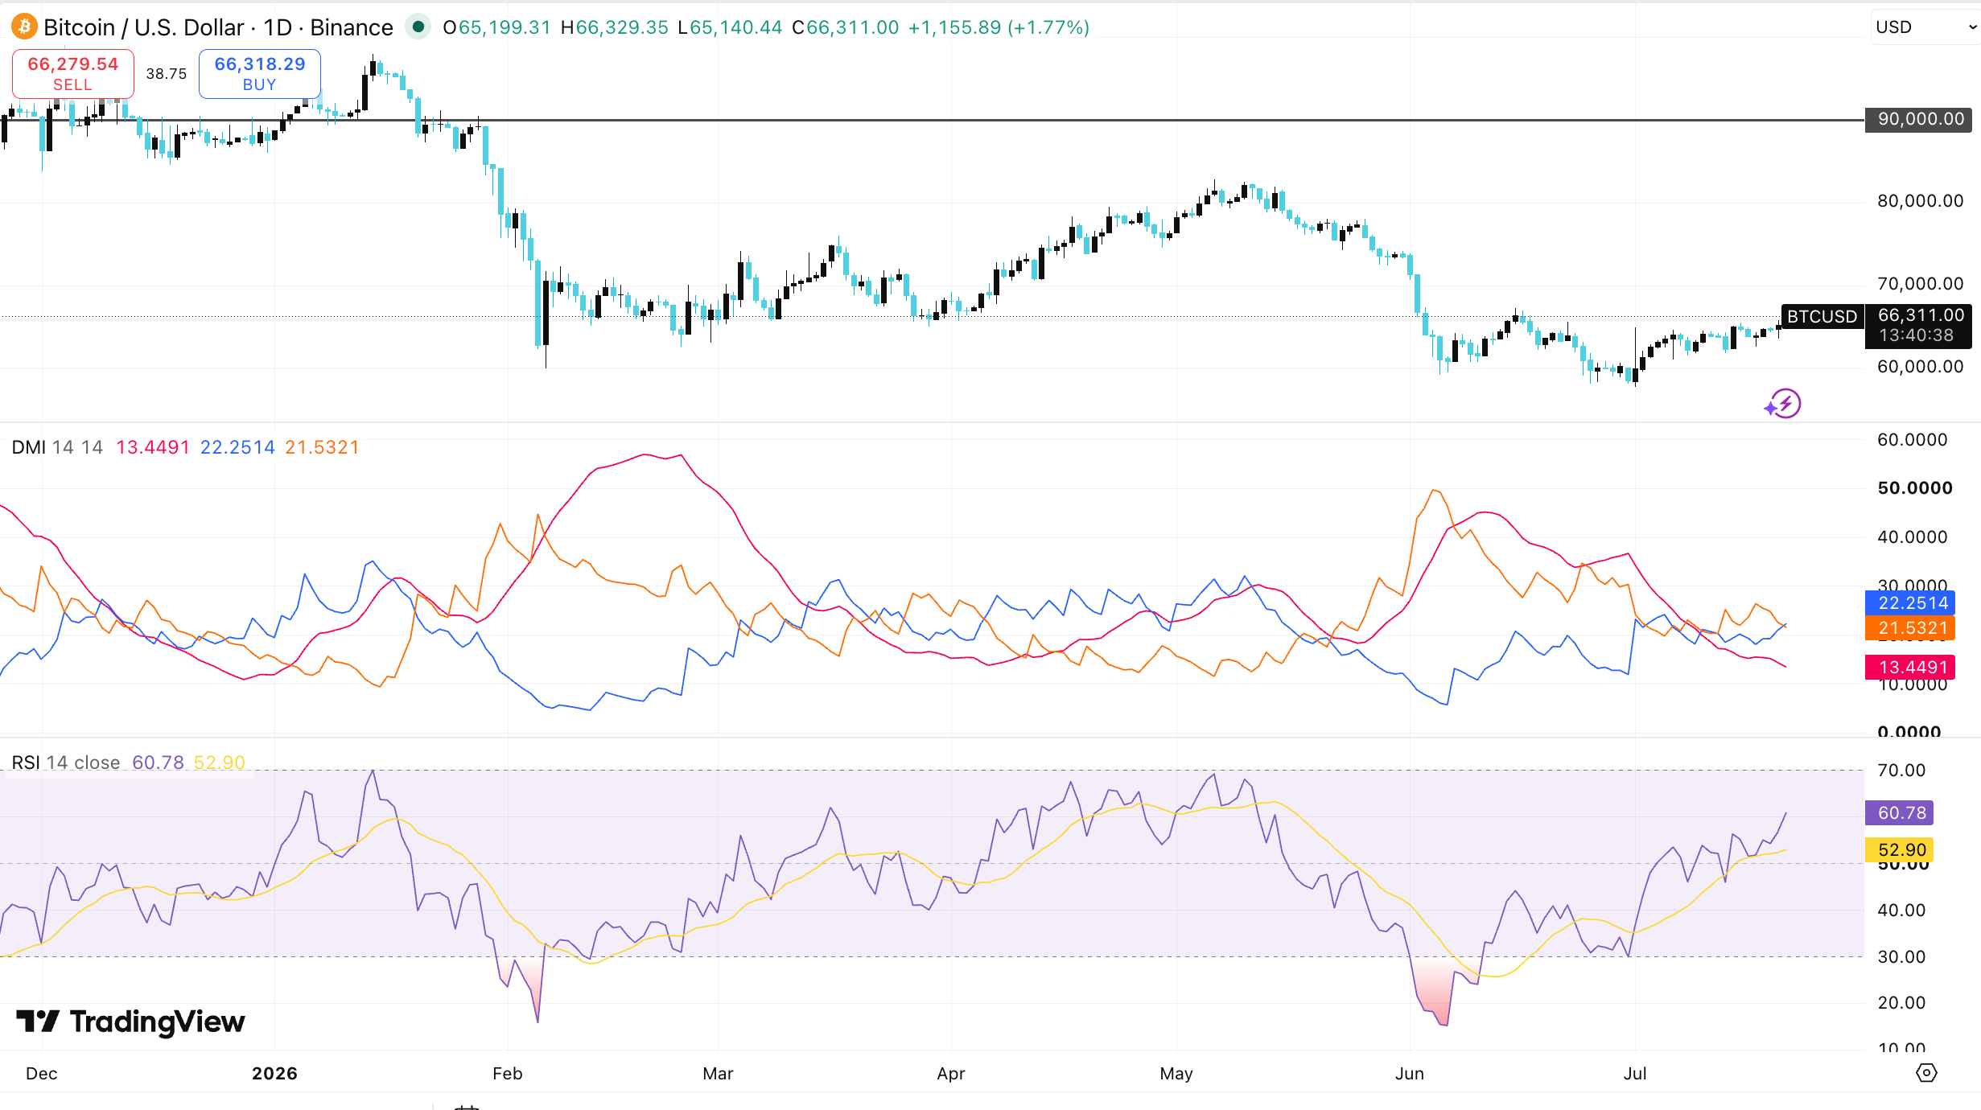The image size is (1981, 1110).
Task: Click the 52.90 yellow RSI MA label
Action: [1901, 849]
